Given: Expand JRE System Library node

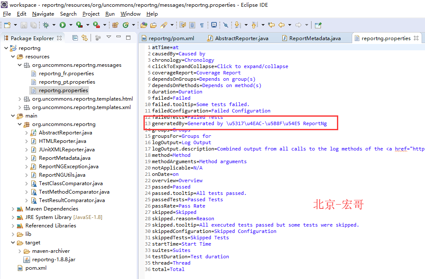Looking at the screenshot, I should coord(13,217).
